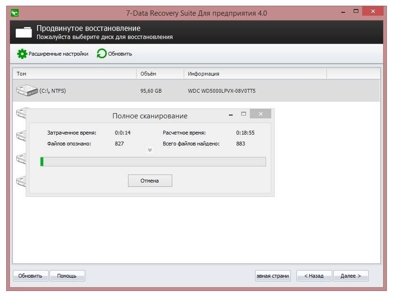Select the C:\ NTFS drive icon

pos(27,90)
